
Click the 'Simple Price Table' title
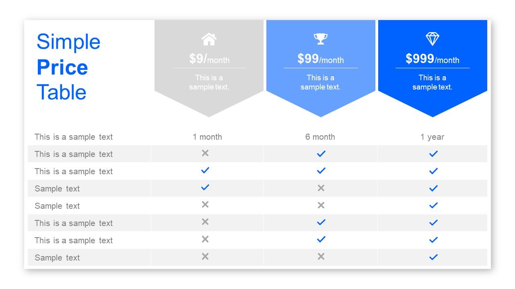pyautogui.click(x=68, y=67)
